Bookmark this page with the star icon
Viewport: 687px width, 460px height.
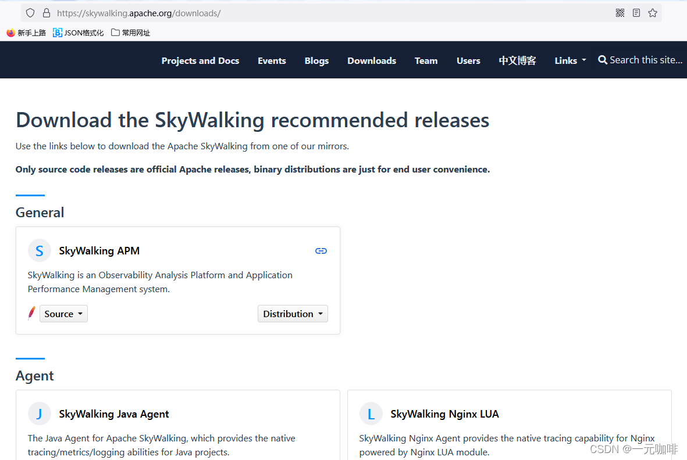[652, 12]
